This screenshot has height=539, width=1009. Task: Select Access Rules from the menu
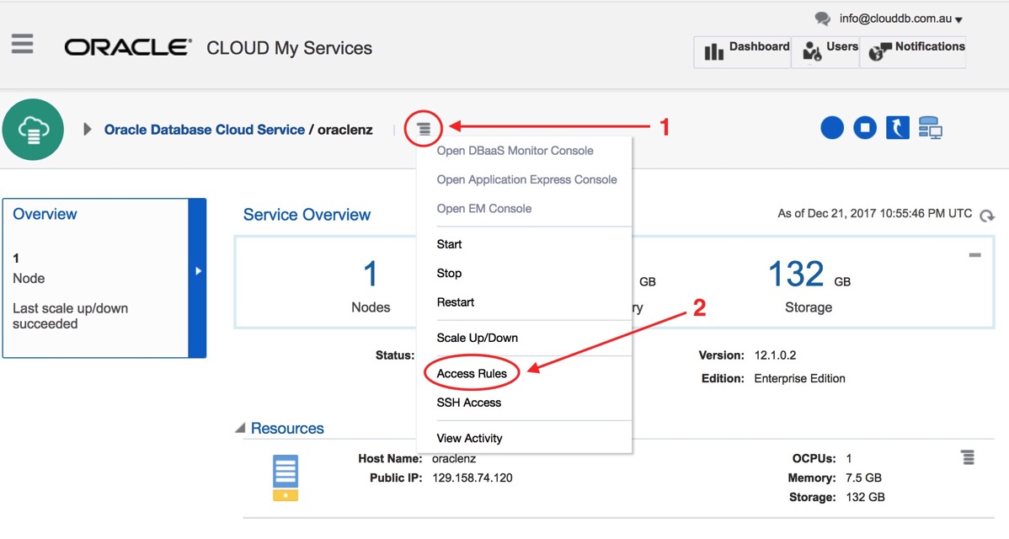[x=472, y=373]
